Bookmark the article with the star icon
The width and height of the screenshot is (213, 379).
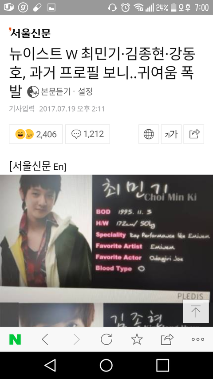(137, 339)
